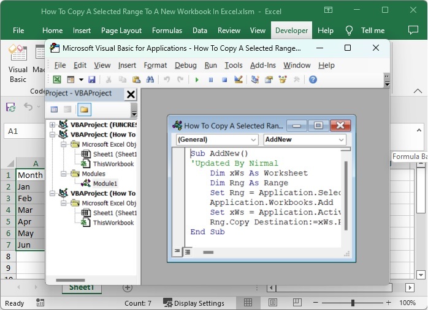Open VBA Tools menu
Viewport: 428px width, 310px height.
[234, 65]
